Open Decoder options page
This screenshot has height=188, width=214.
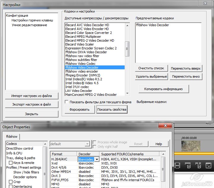pyautogui.click(x=25, y=177)
